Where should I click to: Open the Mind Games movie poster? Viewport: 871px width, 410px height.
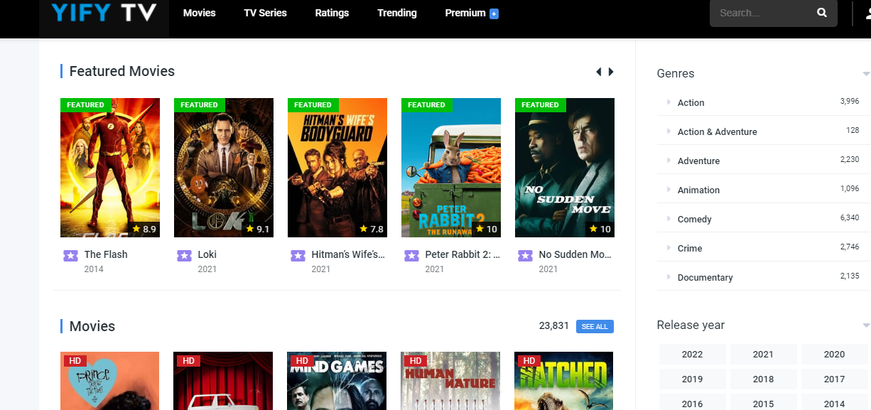[x=337, y=381]
